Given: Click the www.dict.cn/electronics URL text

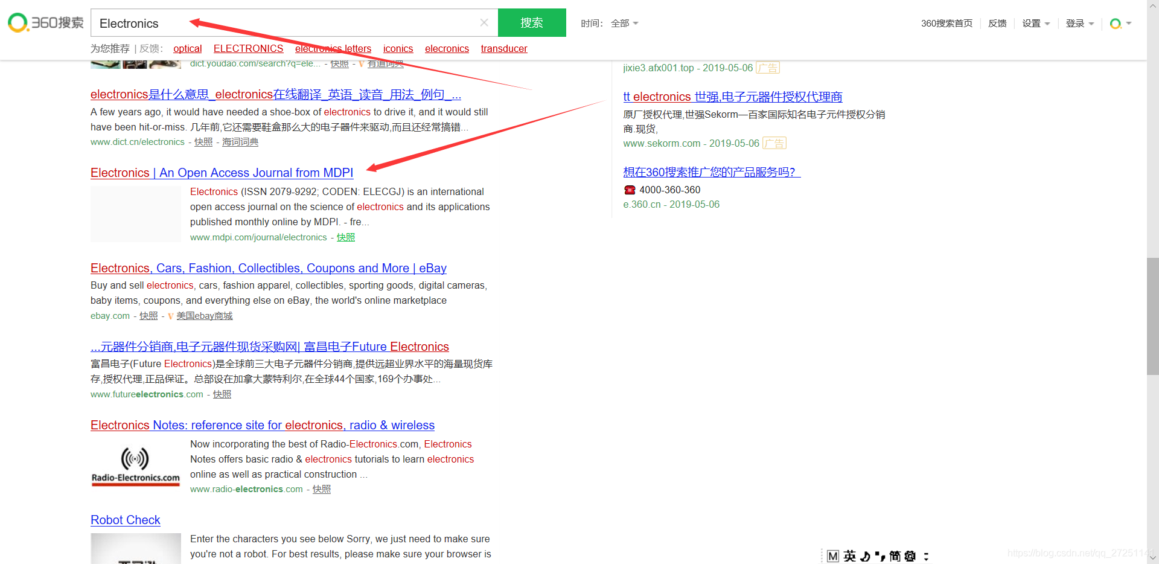Looking at the screenshot, I should (x=138, y=142).
